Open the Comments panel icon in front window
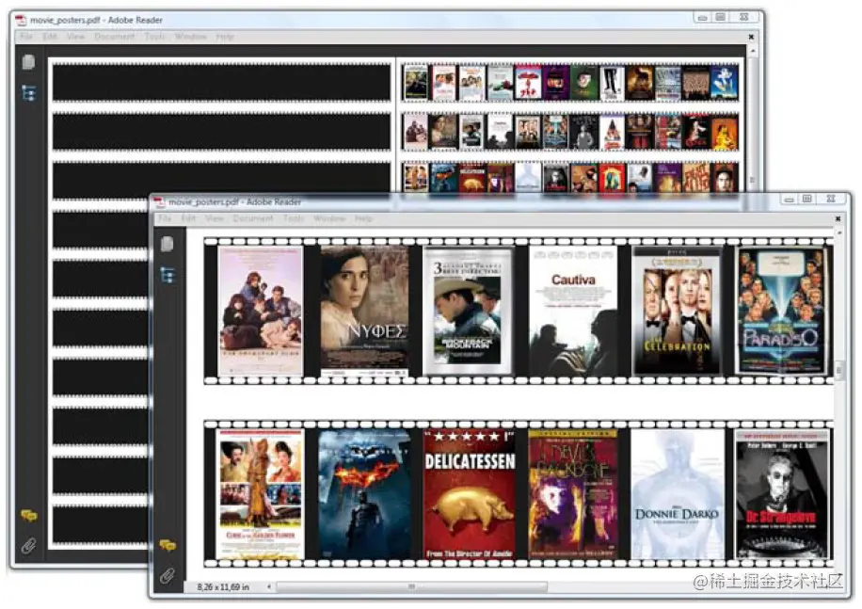 (168, 545)
